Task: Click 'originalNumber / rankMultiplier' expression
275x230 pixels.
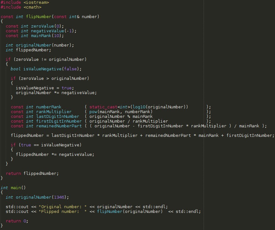Action: (128, 121)
